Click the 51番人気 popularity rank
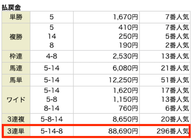 pyautogui.click(x=175, y=81)
